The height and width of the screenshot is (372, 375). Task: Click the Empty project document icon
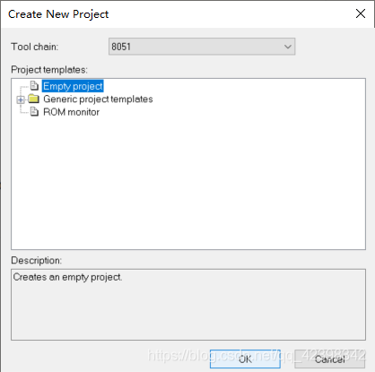point(34,86)
